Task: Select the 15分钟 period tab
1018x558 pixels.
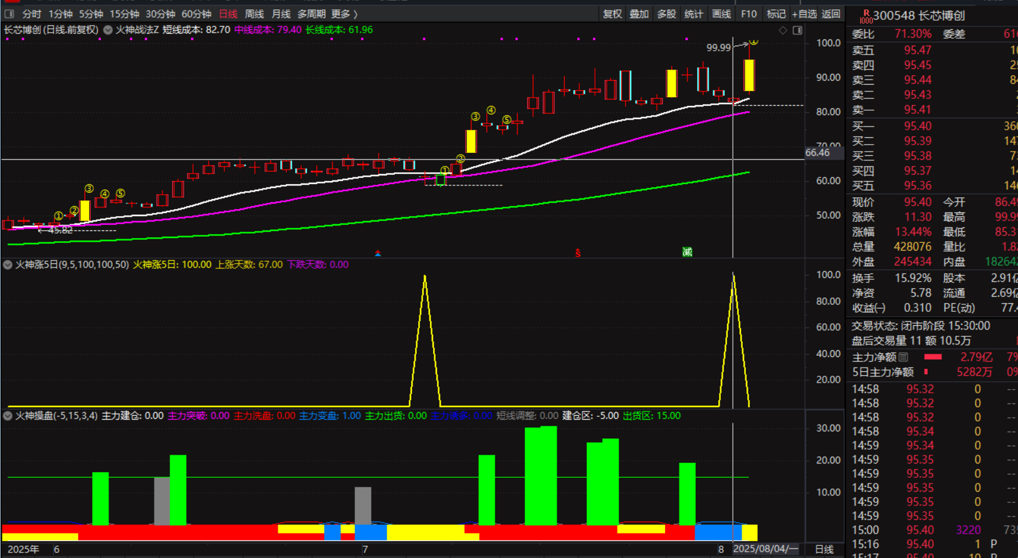Action: (124, 14)
